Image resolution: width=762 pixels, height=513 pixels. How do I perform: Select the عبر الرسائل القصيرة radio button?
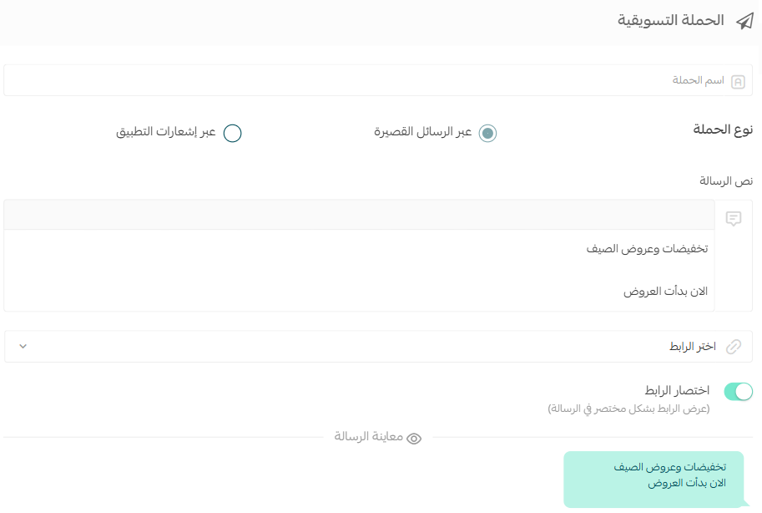487,133
